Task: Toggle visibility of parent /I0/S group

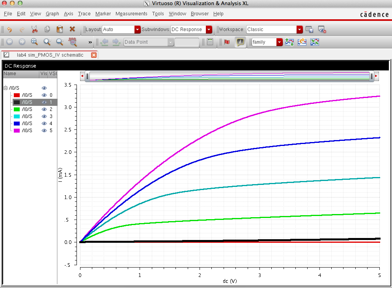Action: pos(44,88)
